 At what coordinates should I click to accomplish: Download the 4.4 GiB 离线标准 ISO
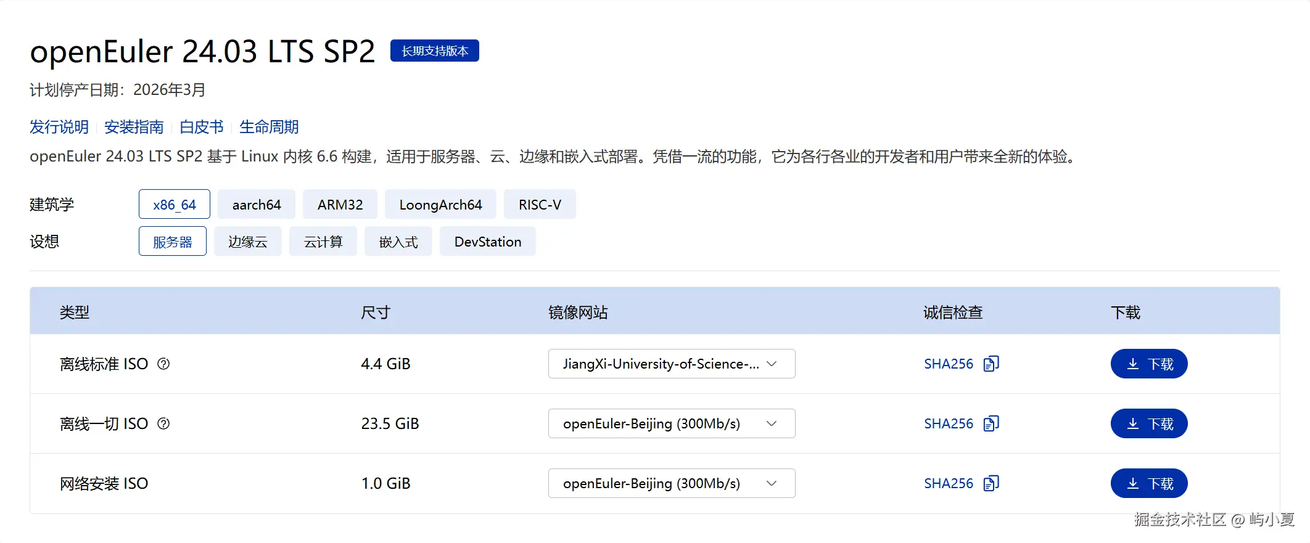point(1148,364)
